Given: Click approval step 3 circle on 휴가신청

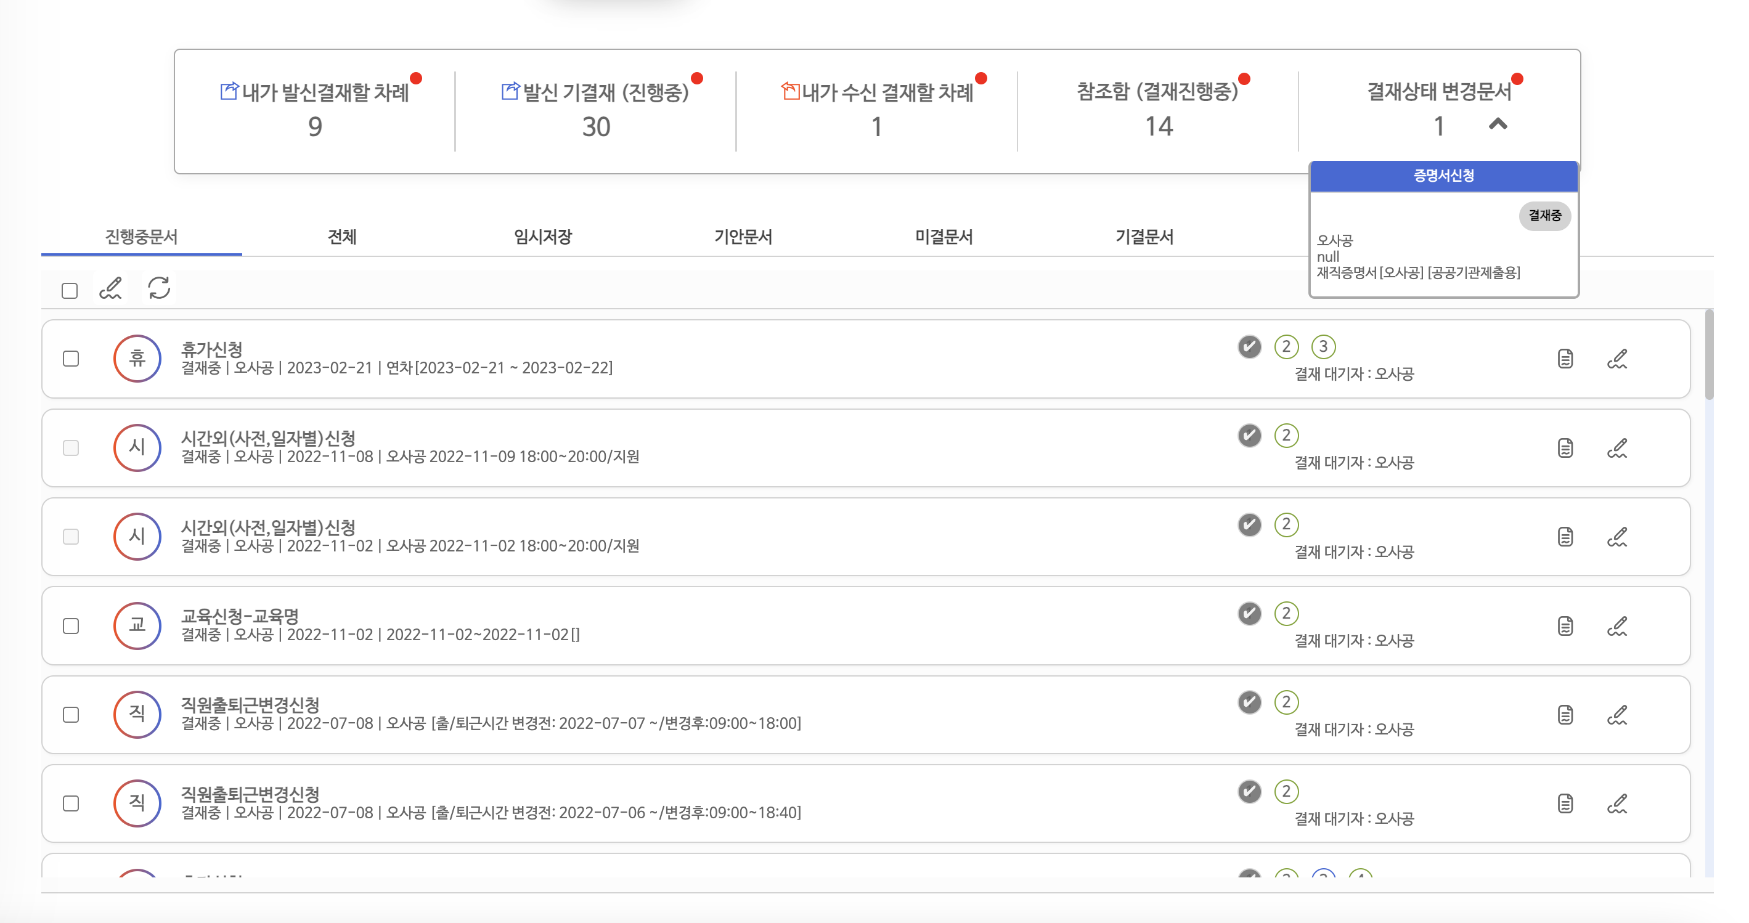Looking at the screenshot, I should point(1323,347).
